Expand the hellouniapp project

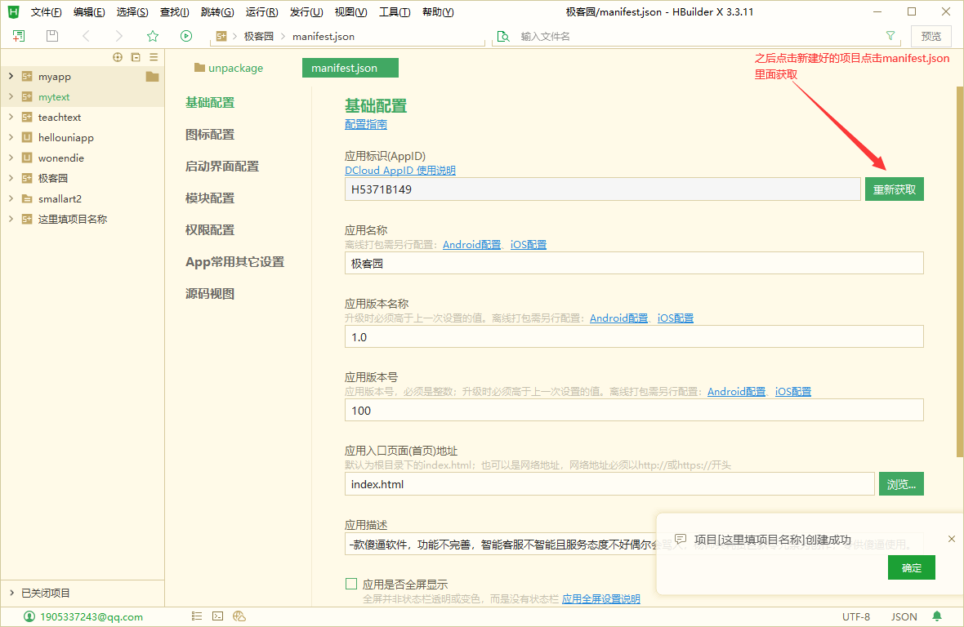coord(11,137)
